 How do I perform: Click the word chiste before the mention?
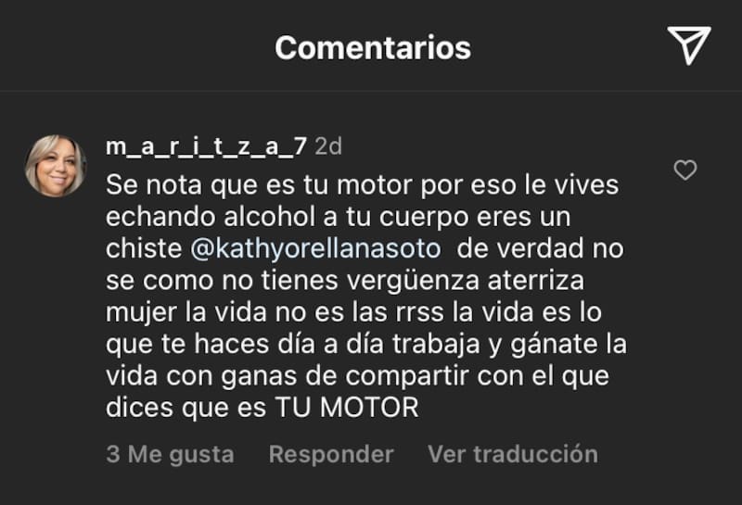(x=144, y=248)
